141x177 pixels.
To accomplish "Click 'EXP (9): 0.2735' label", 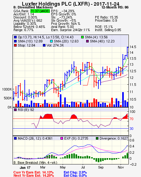I will pos(76,138).
